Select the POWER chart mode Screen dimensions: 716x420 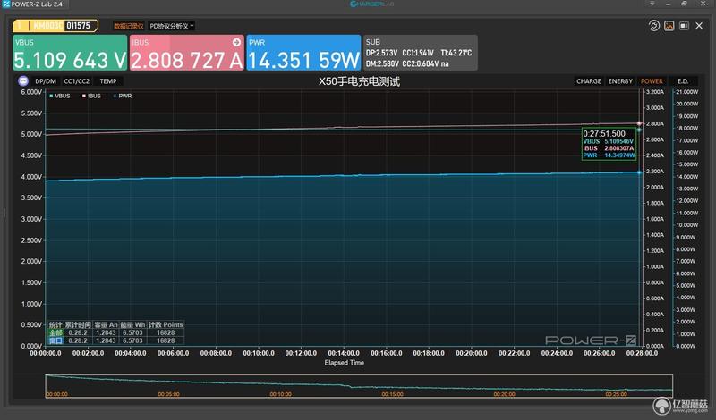pos(652,81)
